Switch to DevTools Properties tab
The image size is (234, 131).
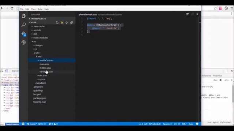(218, 76)
